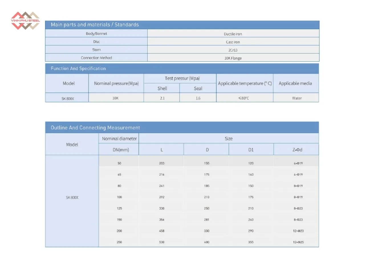Click the 'Body/Bonnet' row label

point(96,34)
